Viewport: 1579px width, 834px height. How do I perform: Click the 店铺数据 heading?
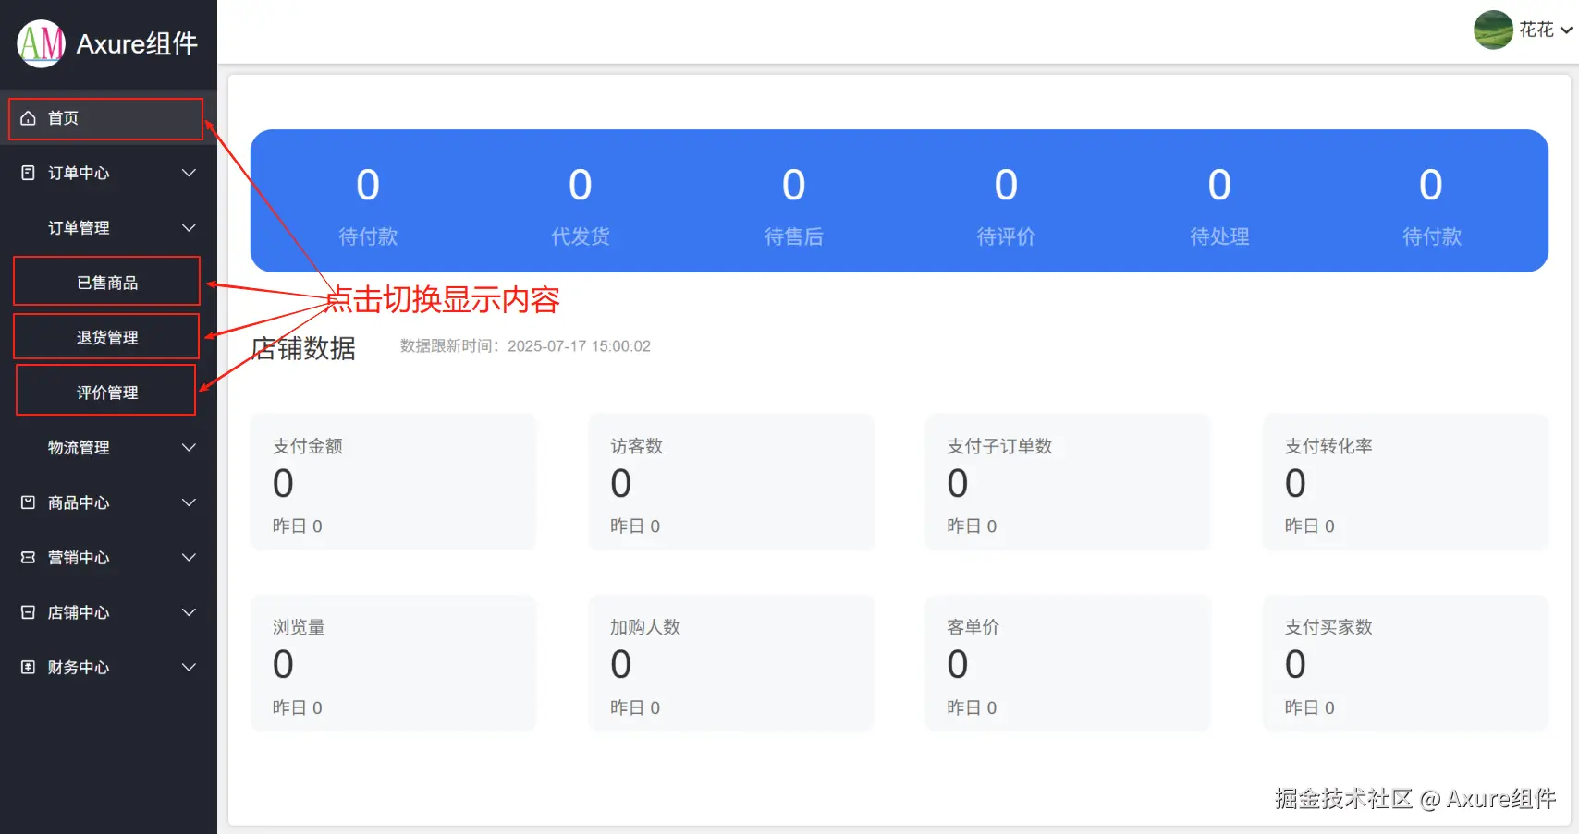pos(303,348)
